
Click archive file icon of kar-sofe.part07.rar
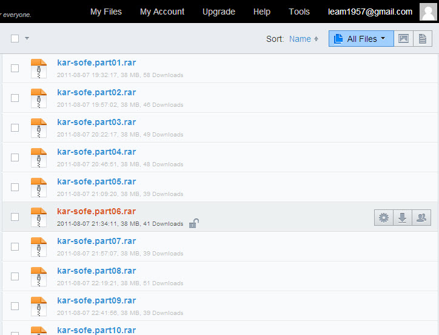pyautogui.click(x=39, y=246)
